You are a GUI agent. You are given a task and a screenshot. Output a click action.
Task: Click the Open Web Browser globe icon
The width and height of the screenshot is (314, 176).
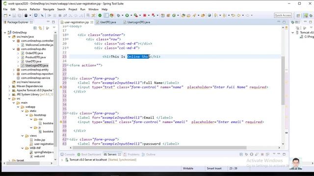pyautogui.click(x=209, y=15)
